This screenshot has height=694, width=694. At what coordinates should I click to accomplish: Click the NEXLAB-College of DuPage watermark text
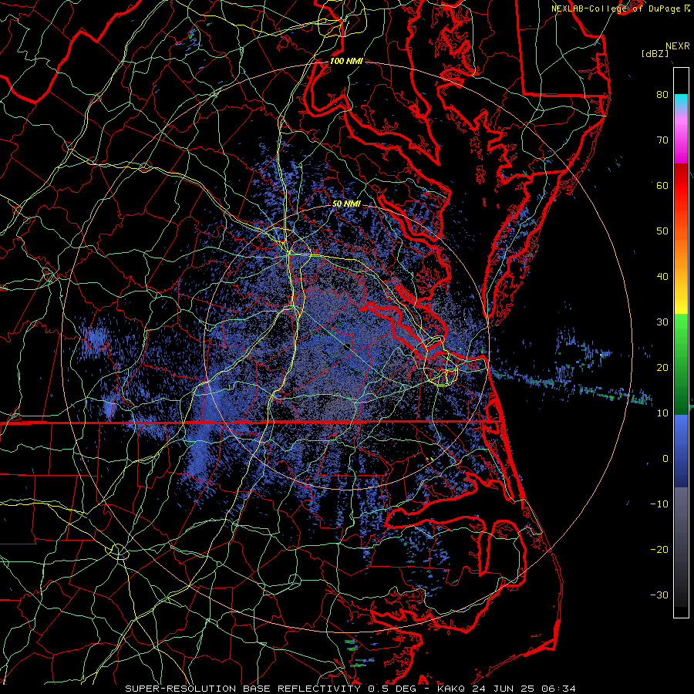click(x=615, y=8)
